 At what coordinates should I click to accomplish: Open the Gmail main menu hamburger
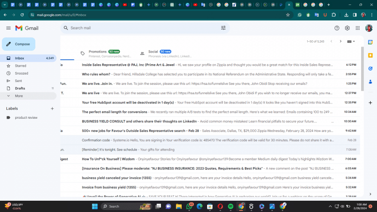point(8,28)
